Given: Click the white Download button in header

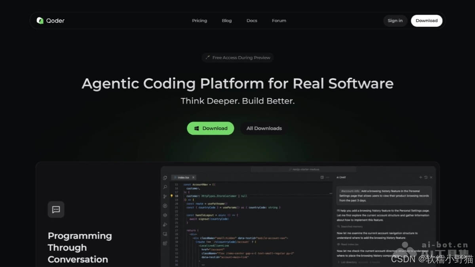Looking at the screenshot, I should [427, 21].
